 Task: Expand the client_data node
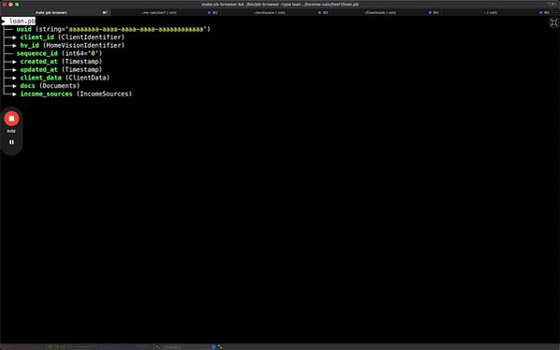click(14, 78)
